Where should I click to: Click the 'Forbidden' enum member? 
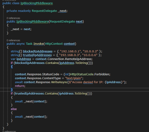click(102, 74)
